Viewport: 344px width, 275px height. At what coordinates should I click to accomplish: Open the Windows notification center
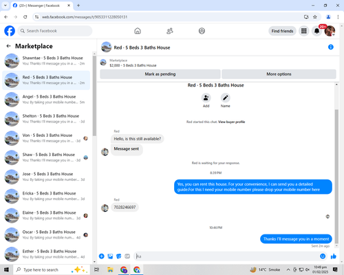click(x=335, y=269)
